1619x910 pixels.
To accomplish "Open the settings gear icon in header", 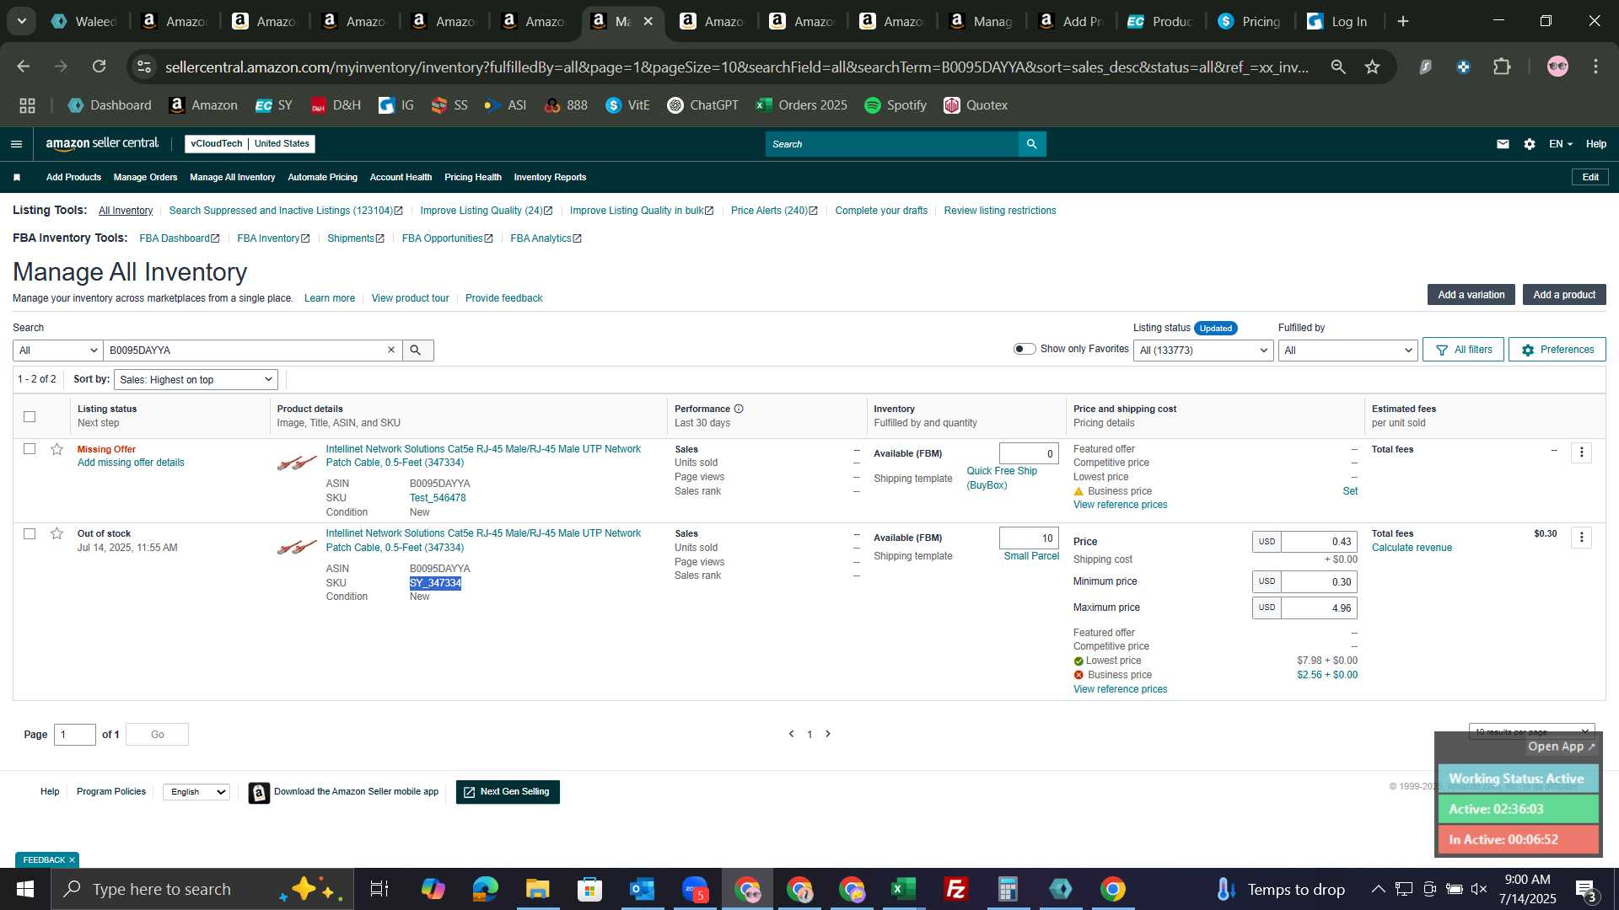I will coord(1530,144).
